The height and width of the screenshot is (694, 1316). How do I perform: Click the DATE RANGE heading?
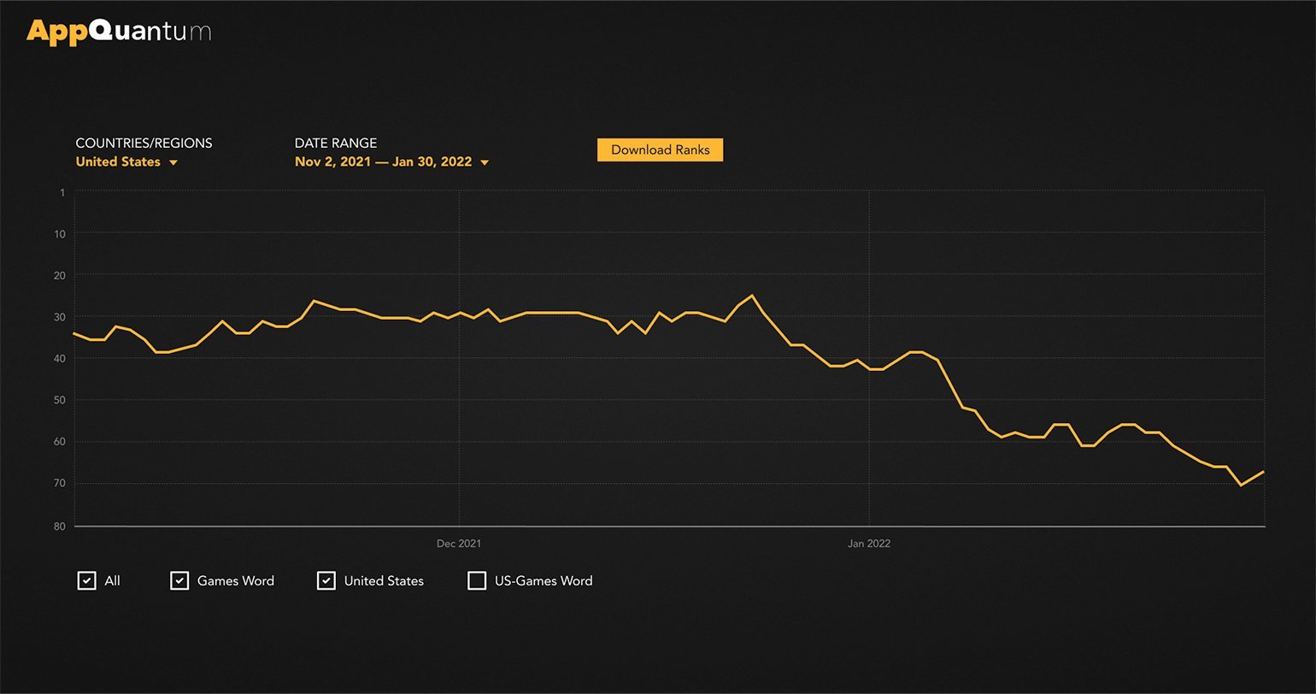pos(336,143)
